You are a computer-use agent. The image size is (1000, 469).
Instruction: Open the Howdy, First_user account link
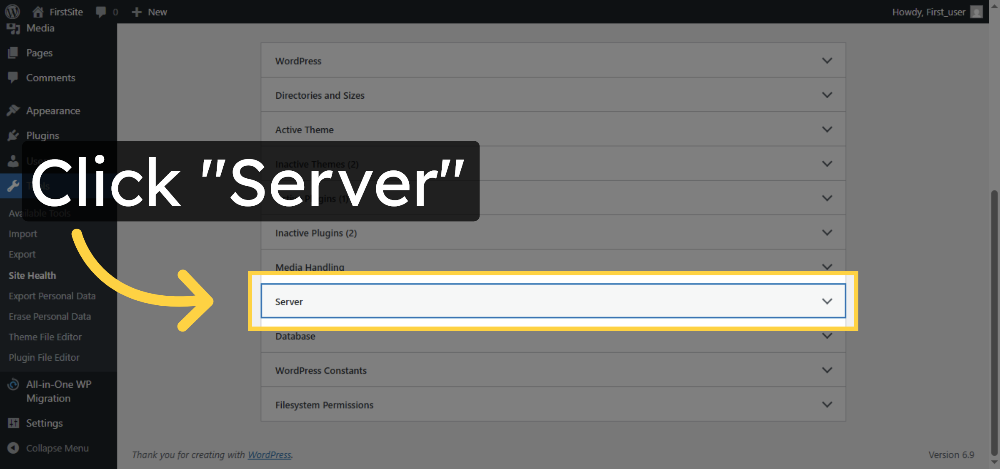930,12
